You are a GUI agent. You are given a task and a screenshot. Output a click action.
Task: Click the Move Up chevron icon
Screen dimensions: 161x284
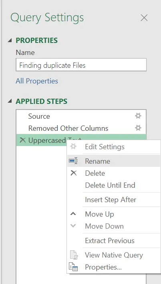coord(73,214)
